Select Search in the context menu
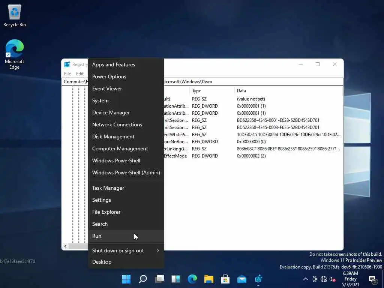Screen dimensions: 384x288 pos(126,224)
